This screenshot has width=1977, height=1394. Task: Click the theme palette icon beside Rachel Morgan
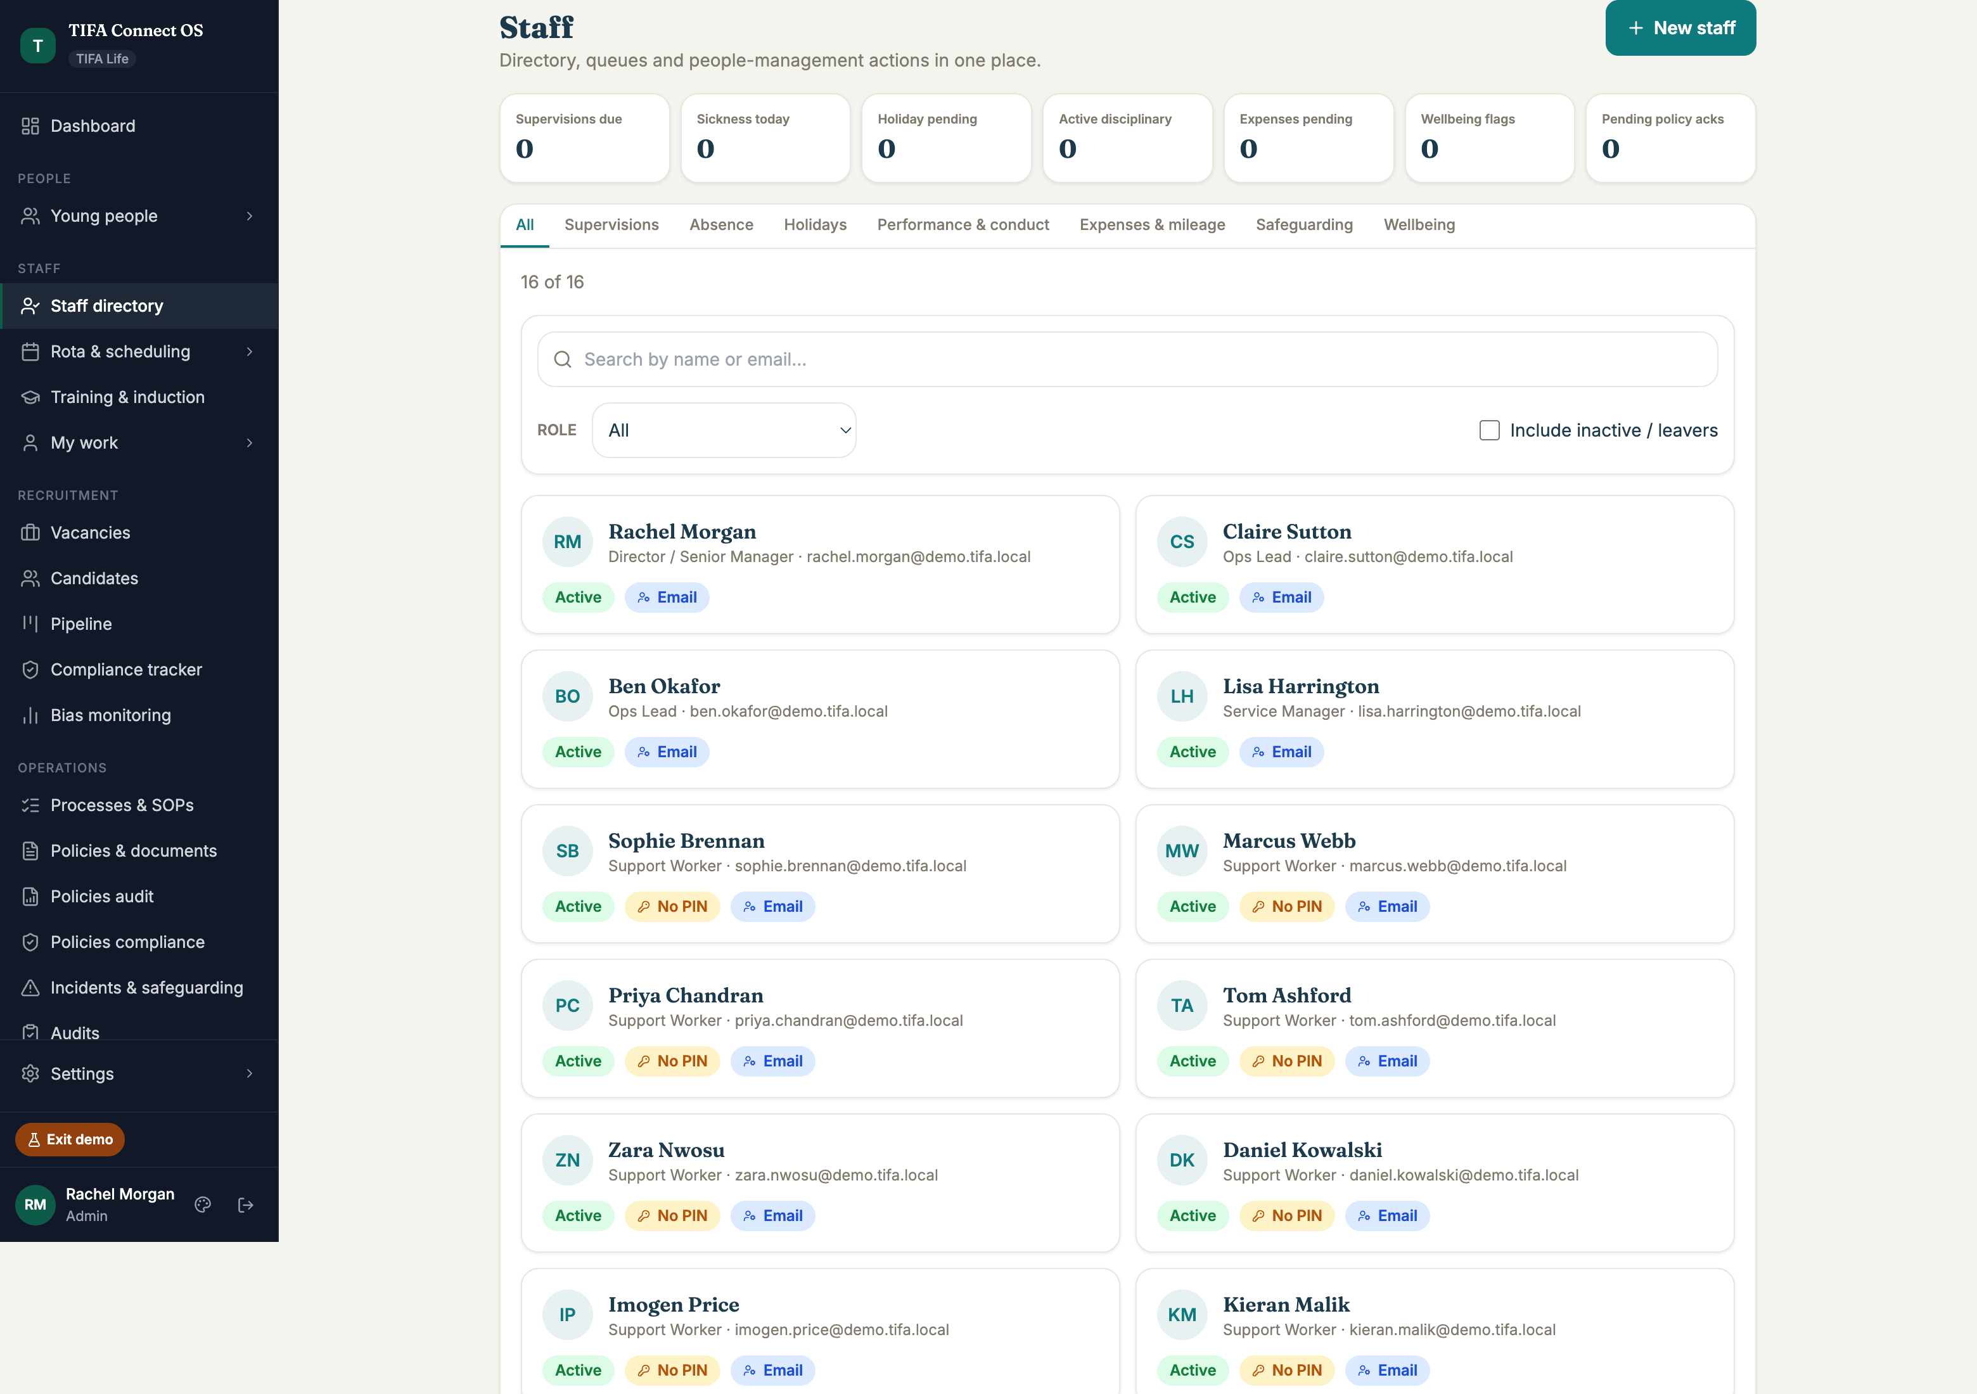coord(203,1205)
